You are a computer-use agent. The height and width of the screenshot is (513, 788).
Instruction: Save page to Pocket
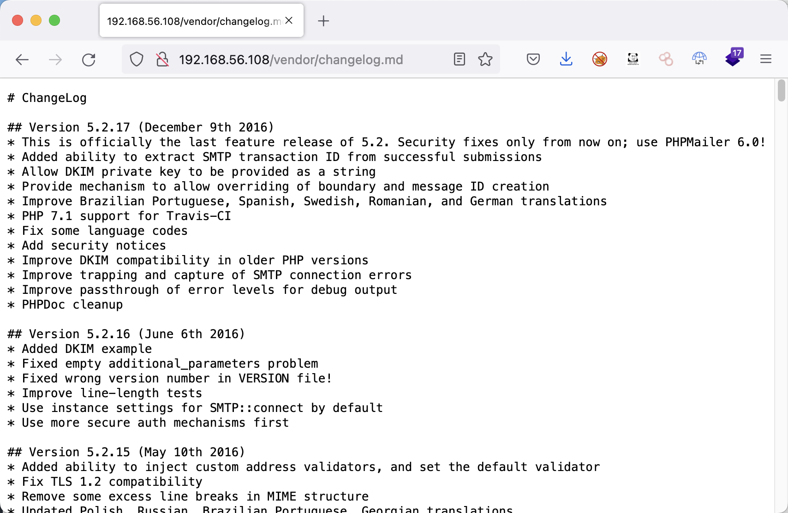pyautogui.click(x=533, y=59)
